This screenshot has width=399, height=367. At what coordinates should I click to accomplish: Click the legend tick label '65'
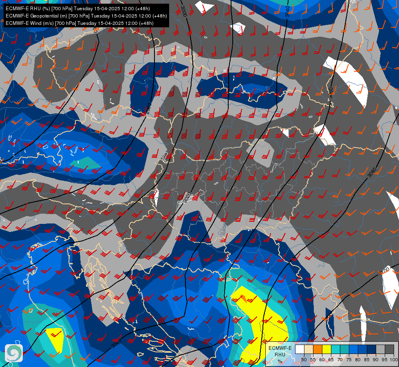click(331, 360)
